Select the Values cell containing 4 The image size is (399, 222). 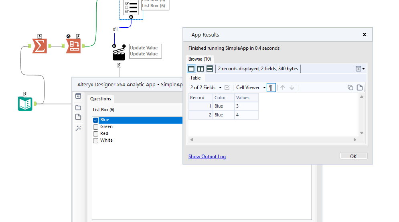[x=246, y=115]
